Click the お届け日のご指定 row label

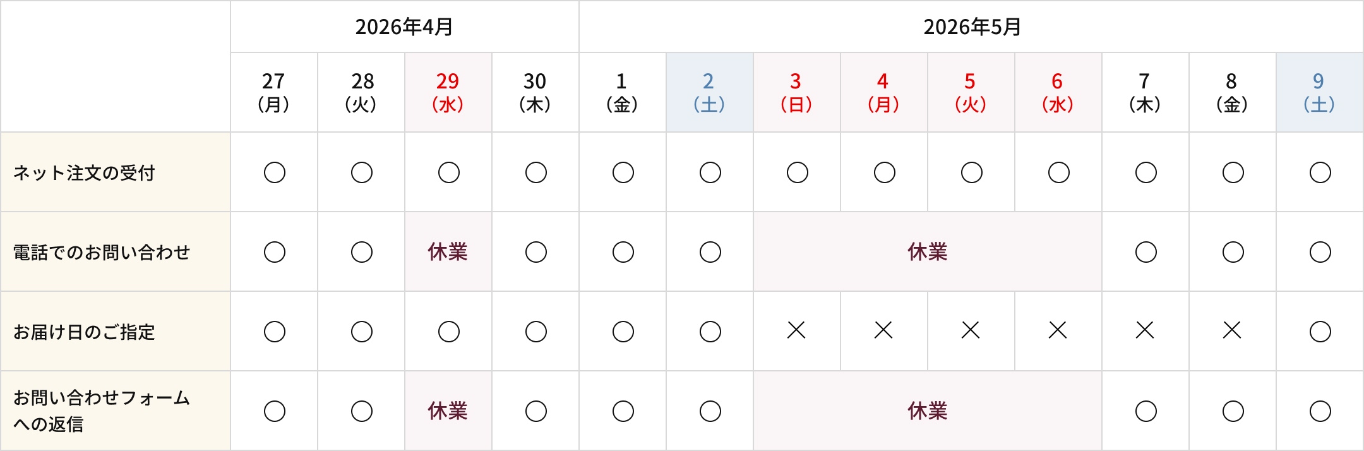pos(84,332)
